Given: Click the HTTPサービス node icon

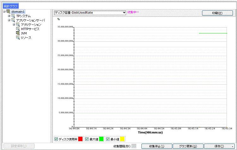Looking at the screenshot, I should tap(18, 29).
